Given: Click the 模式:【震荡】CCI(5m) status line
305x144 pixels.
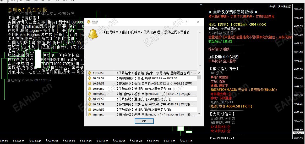Looking at the screenshot, I should 237,25.
